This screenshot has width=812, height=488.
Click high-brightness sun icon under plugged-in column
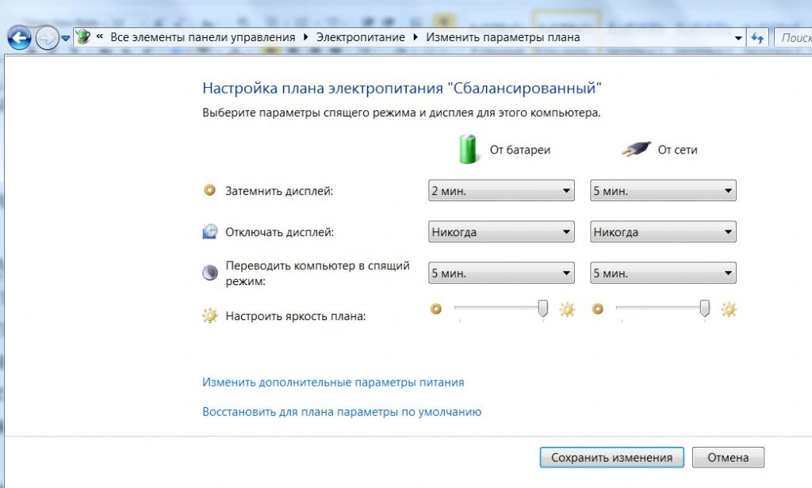pos(728,309)
